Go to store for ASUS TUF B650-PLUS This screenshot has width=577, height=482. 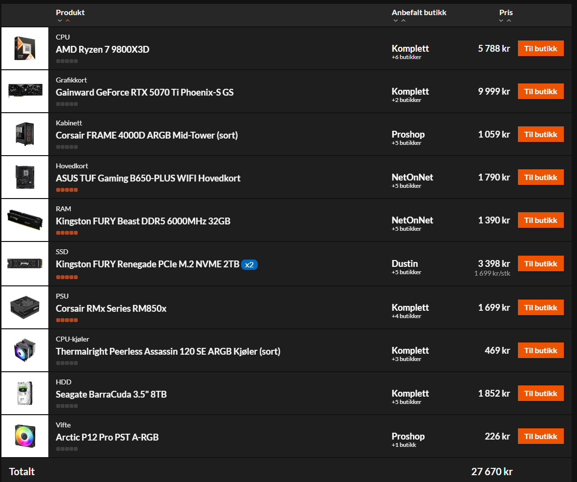(x=540, y=177)
